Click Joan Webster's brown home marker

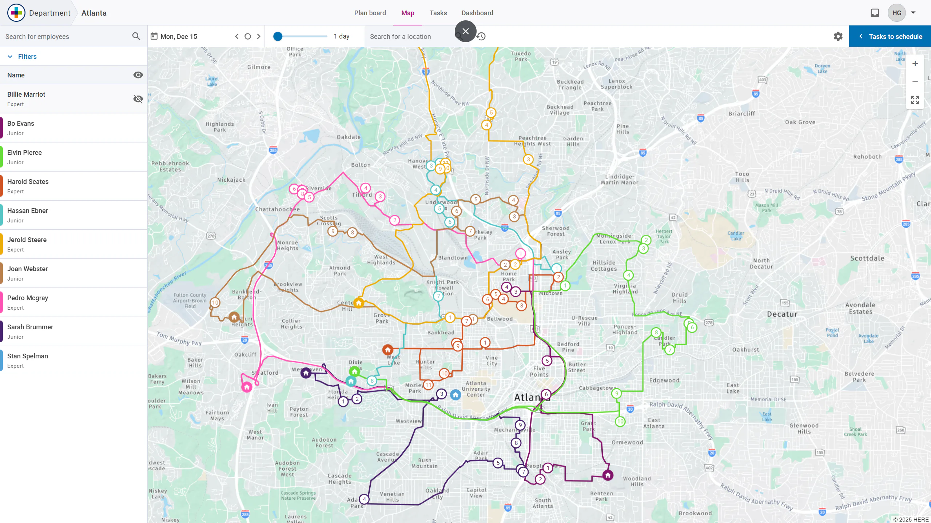pos(234,317)
